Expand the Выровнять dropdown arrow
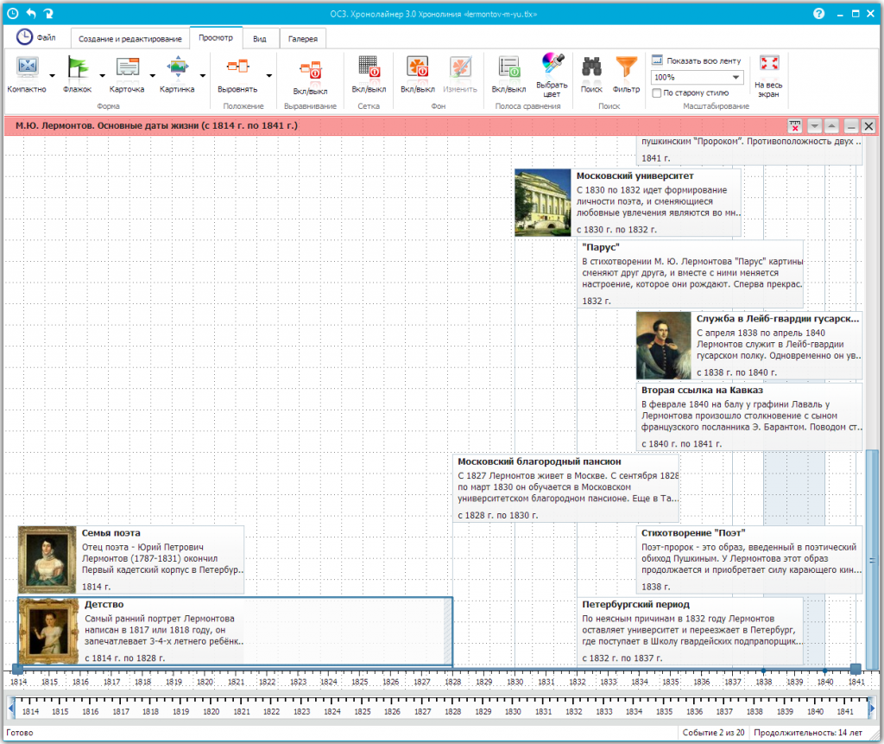The height and width of the screenshot is (744, 884). coord(268,76)
